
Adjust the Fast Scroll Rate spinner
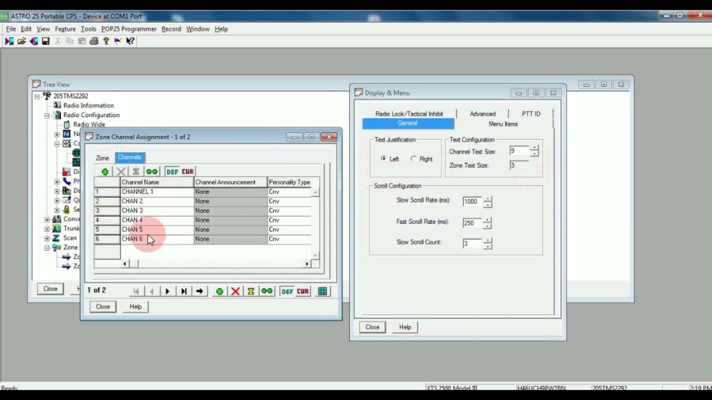487,223
